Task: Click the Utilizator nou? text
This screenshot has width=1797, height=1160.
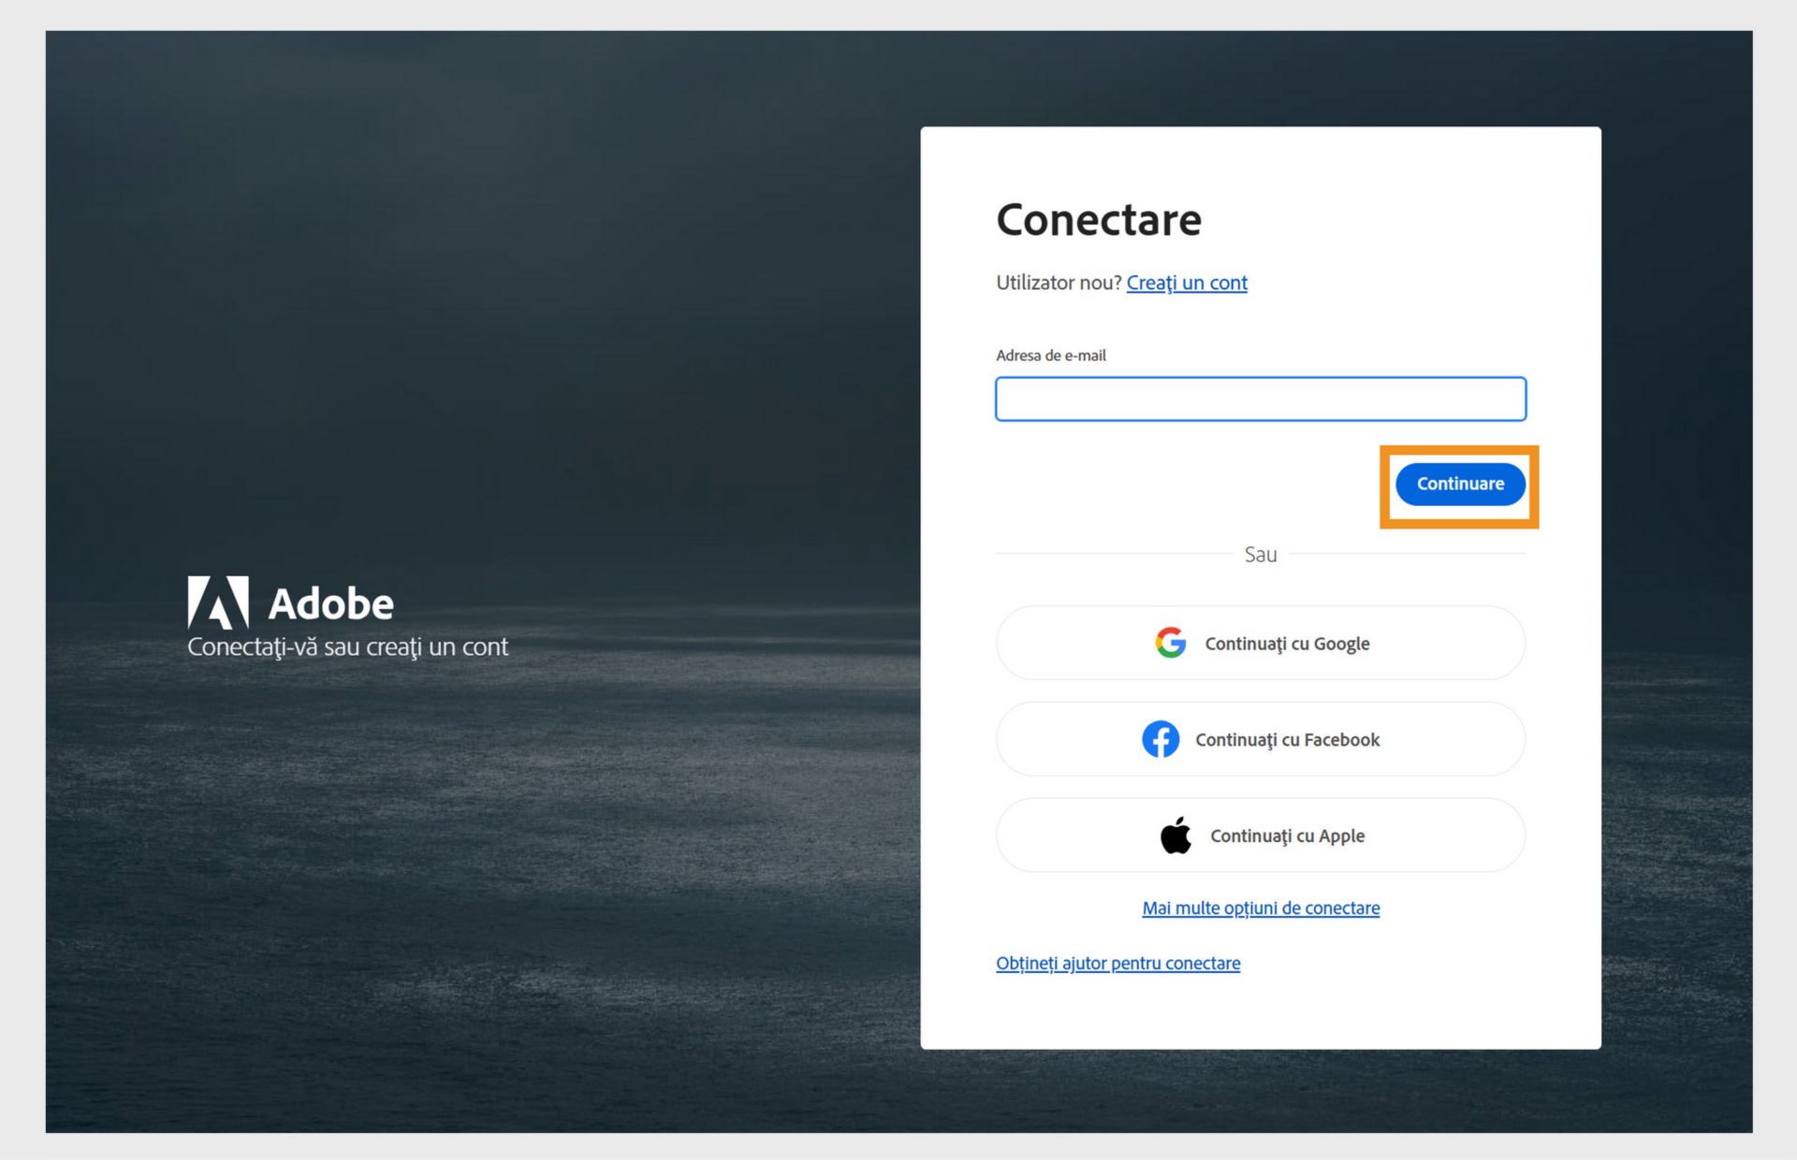Action: click(1058, 283)
